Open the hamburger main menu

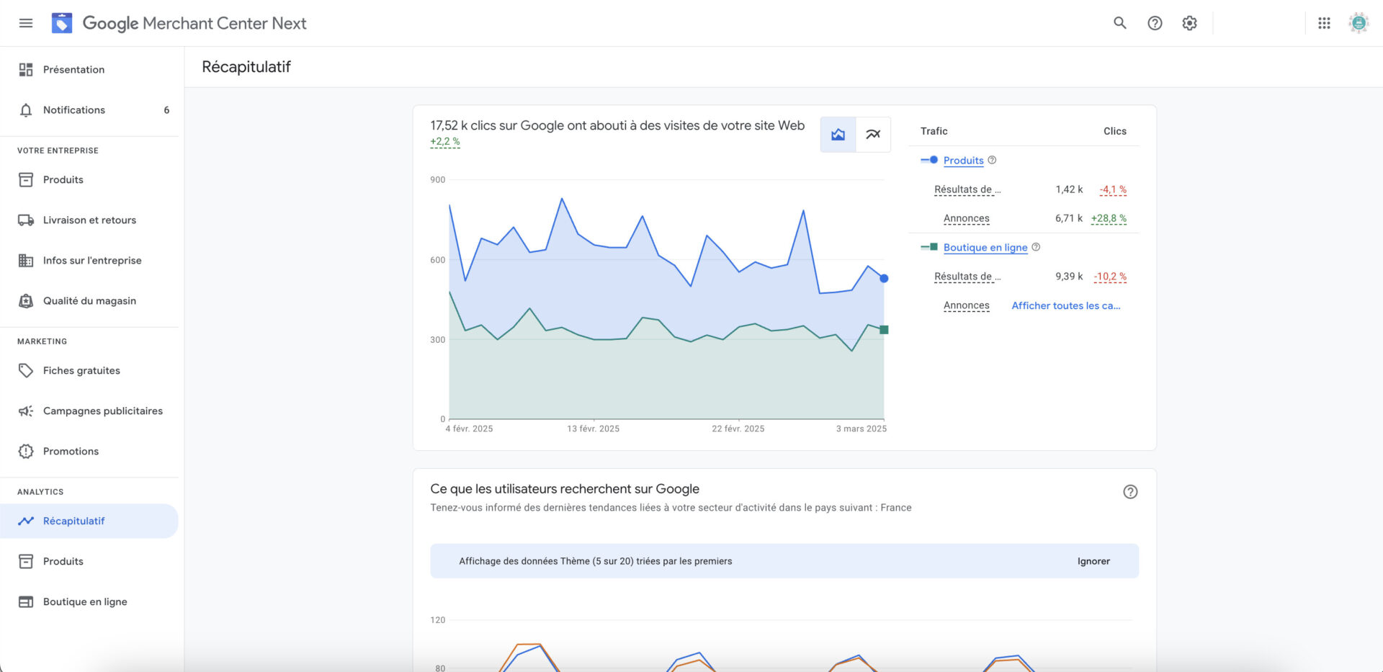(26, 23)
